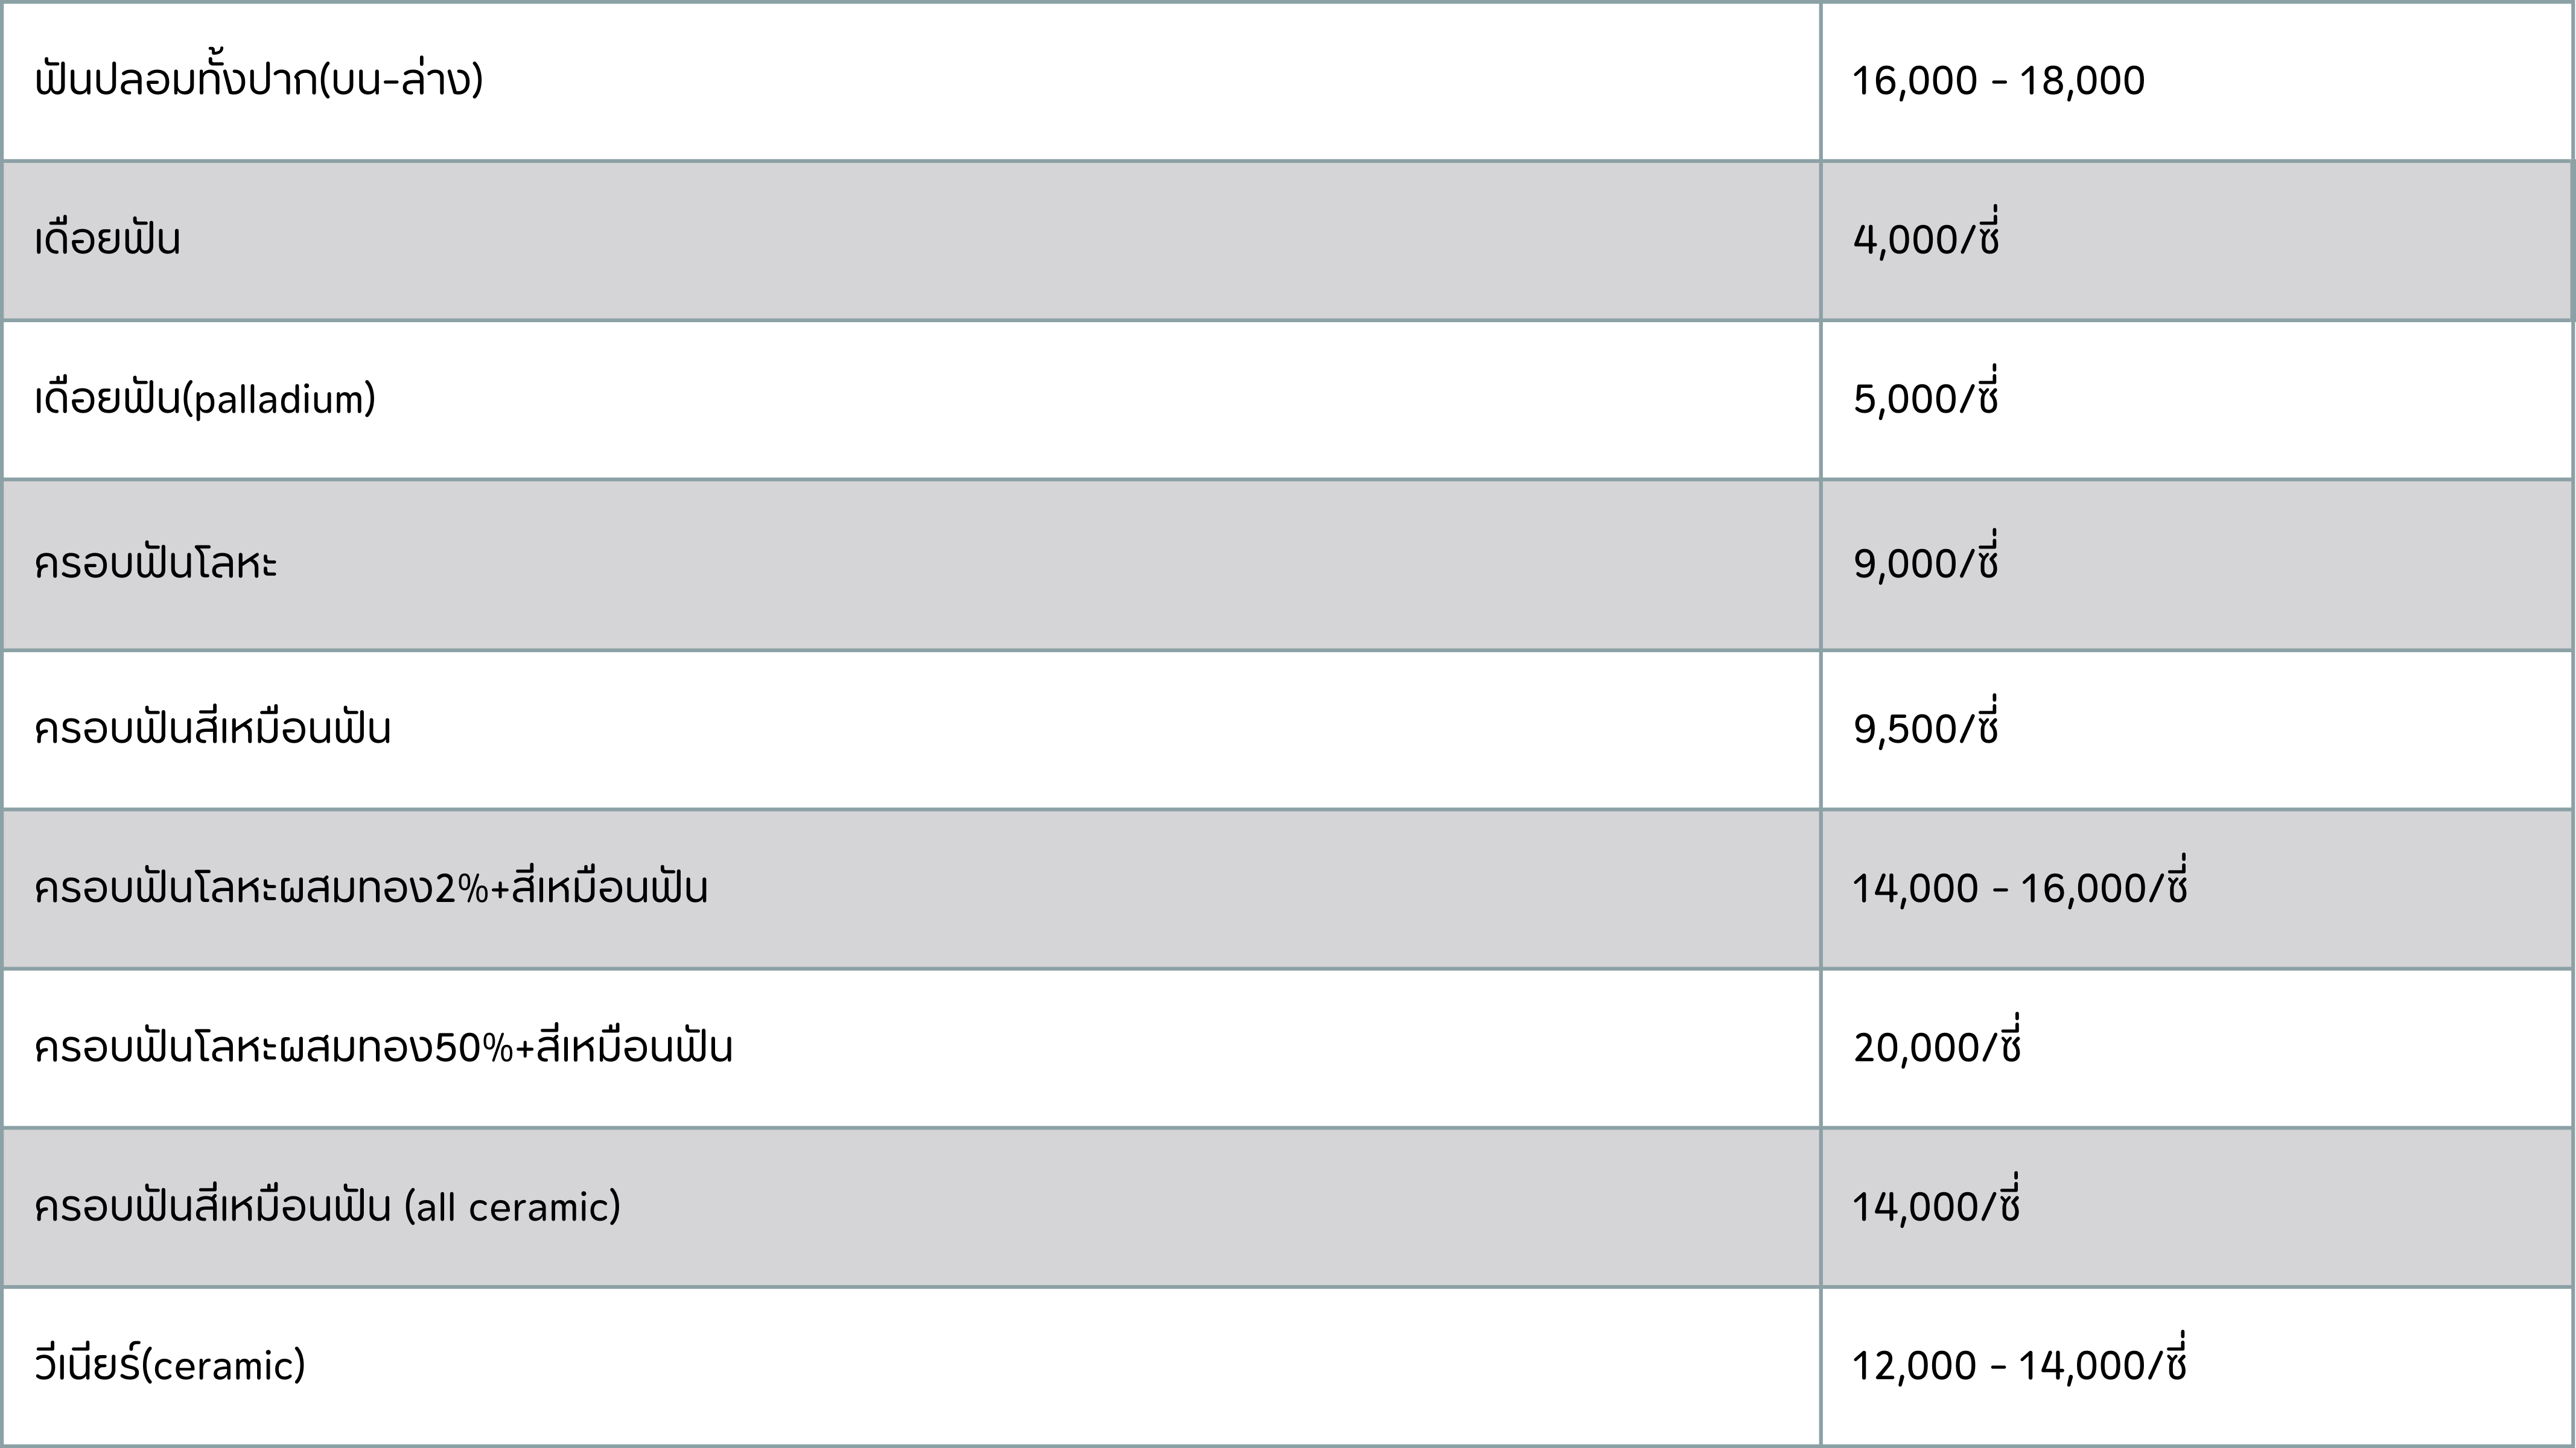Select the 9,500/ซี่ price cell
2576x1448 pixels.
1925,729
